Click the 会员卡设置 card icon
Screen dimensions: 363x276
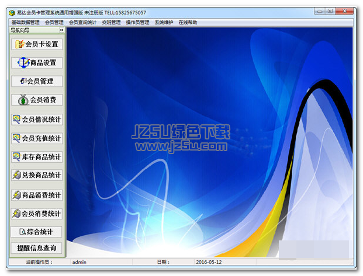(20, 44)
